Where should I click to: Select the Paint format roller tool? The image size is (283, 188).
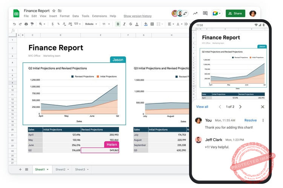coord(32,24)
